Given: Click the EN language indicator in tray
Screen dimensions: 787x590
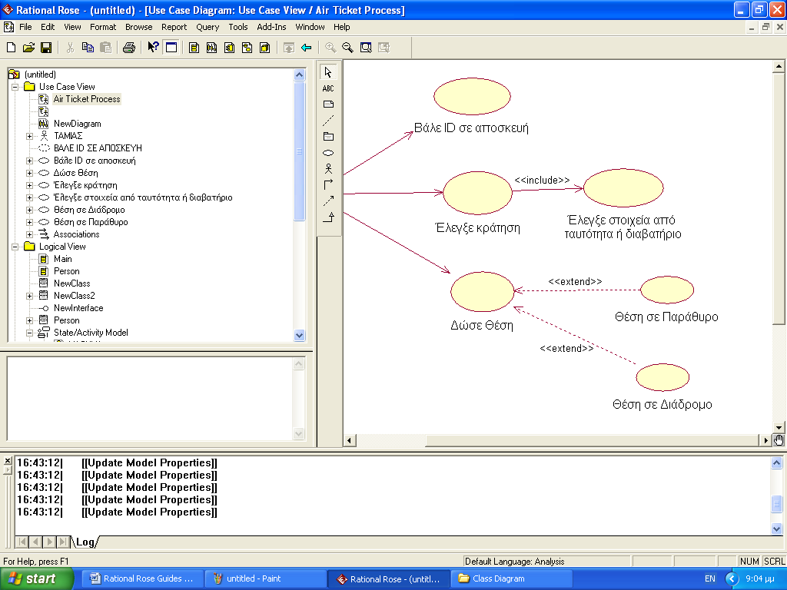Looking at the screenshot, I should 709,579.
